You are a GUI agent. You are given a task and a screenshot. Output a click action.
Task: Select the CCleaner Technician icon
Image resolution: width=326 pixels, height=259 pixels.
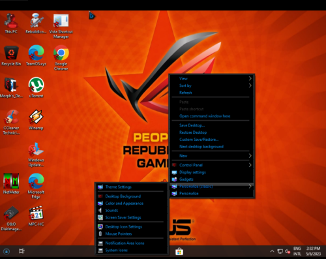(x=11, y=122)
